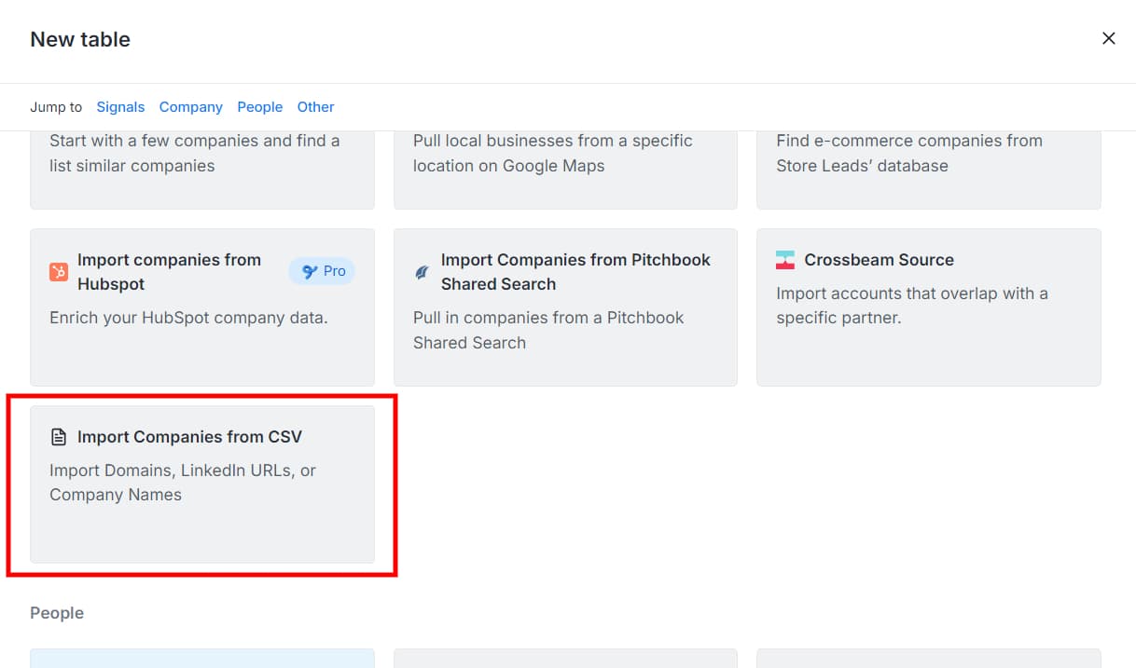Choose the Google Maps local businesses card

pos(564,166)
